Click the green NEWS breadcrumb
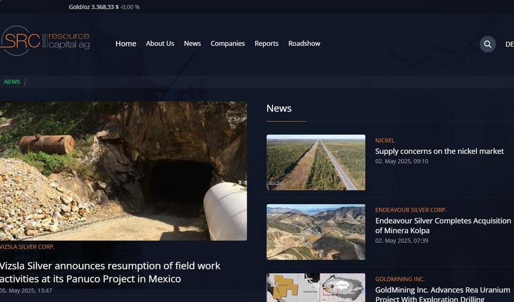The height and width of the screenshot is (302, 514). [x=12, y=82]
